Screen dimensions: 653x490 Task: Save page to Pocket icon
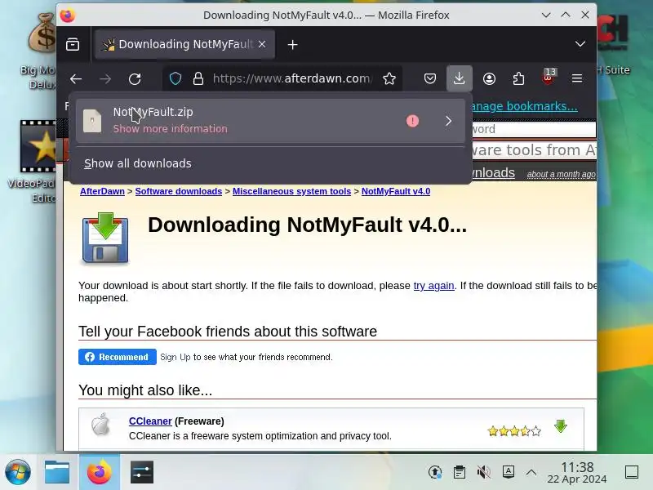(x=430, y=78)
